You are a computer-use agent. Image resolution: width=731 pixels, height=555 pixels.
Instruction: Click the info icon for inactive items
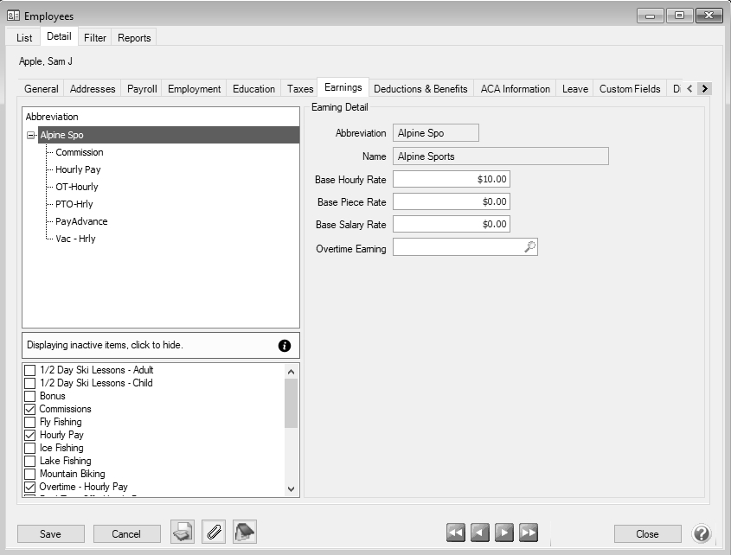285,345
